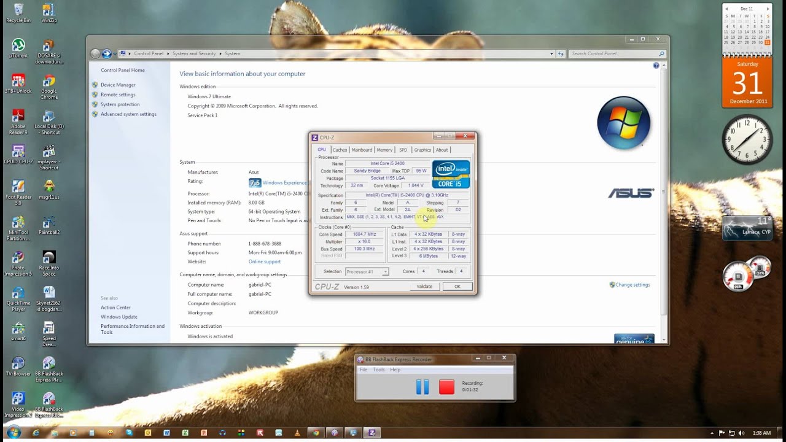Launch Foxit Reader 5.0 desktop icon
Viewport: 786px width, 442px height.
pos(18,193)
